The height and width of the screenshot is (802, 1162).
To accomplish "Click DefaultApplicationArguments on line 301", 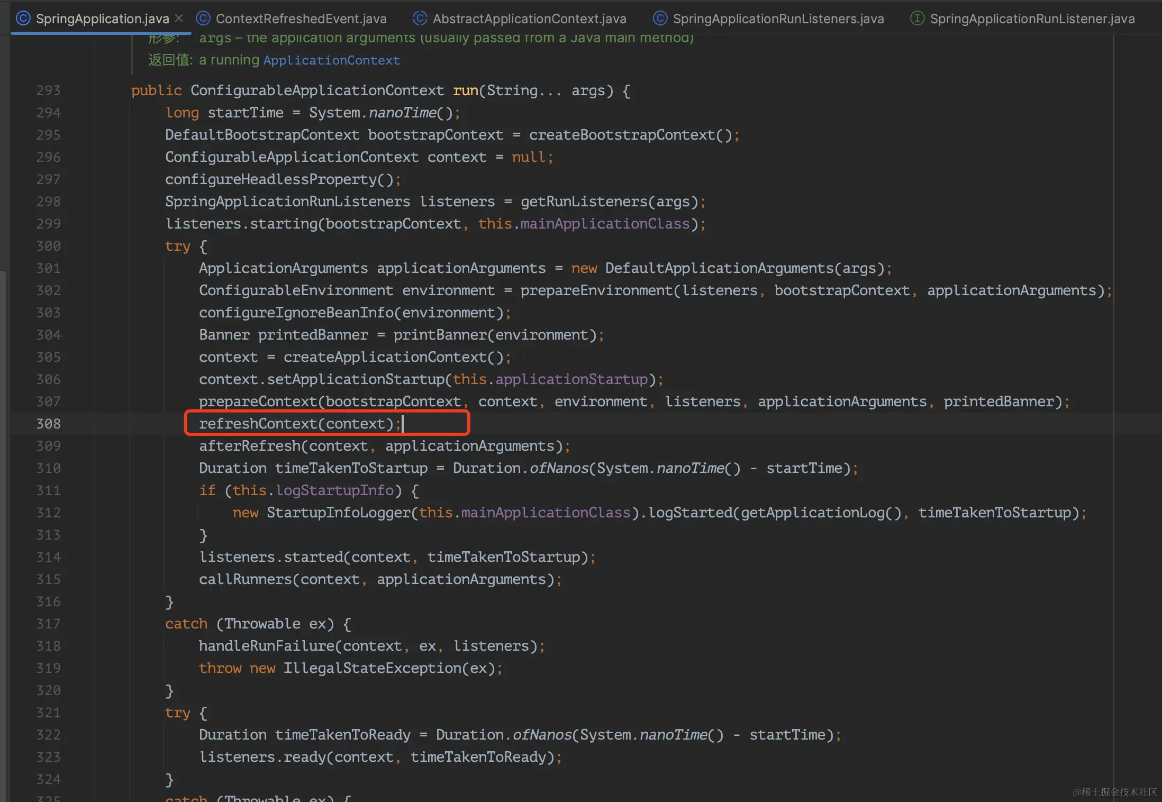I will (720, 268).
